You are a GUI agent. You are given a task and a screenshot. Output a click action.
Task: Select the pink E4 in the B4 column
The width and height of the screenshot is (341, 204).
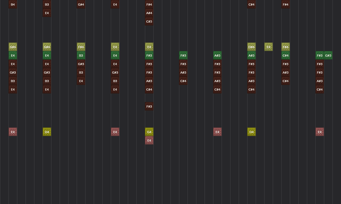point(13,132)
